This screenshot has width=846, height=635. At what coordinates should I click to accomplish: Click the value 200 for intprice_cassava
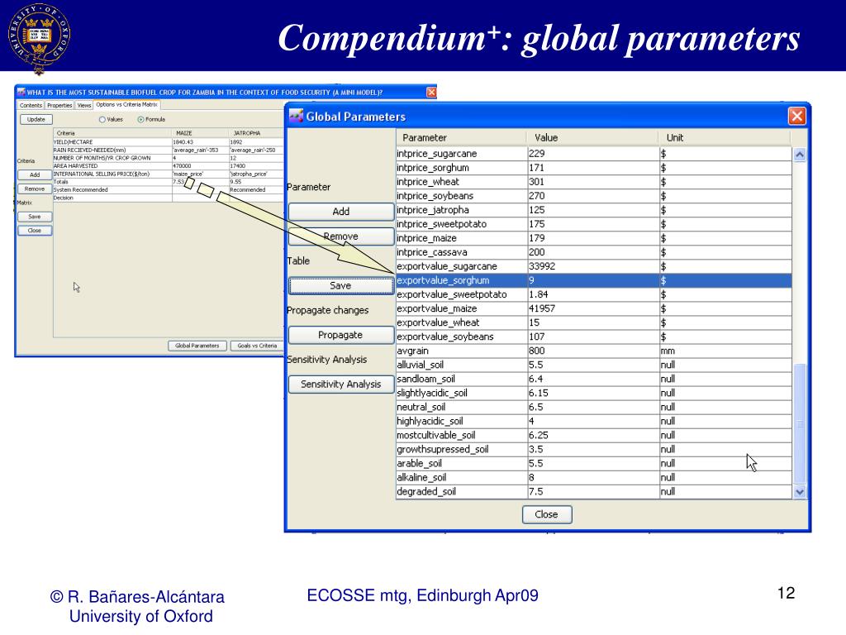coord(593,252)
